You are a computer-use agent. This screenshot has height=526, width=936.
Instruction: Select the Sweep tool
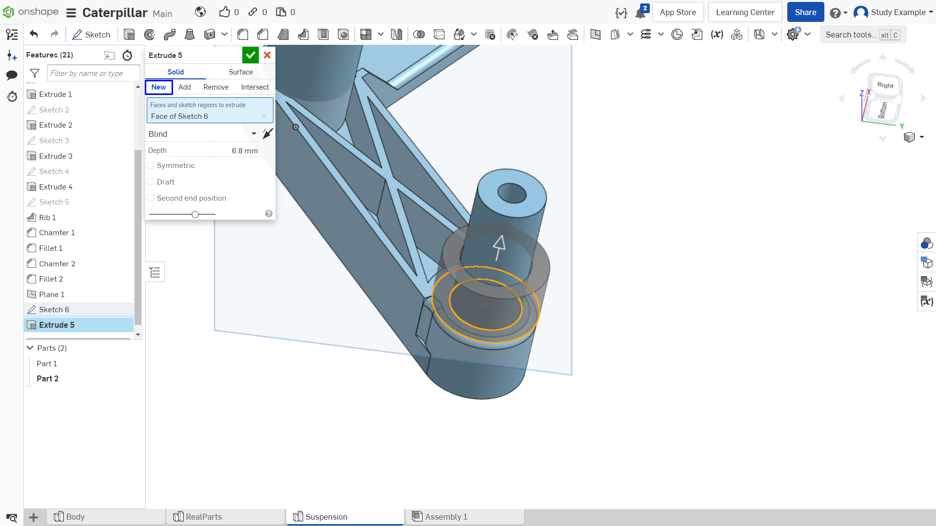[170, 35]
